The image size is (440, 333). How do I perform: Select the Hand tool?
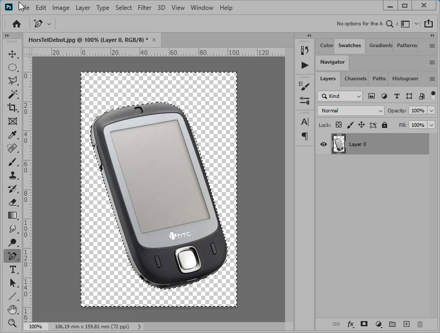coord(12,310)
